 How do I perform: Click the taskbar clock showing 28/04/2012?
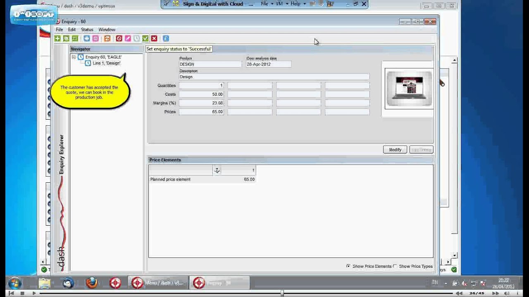point(503,283)
